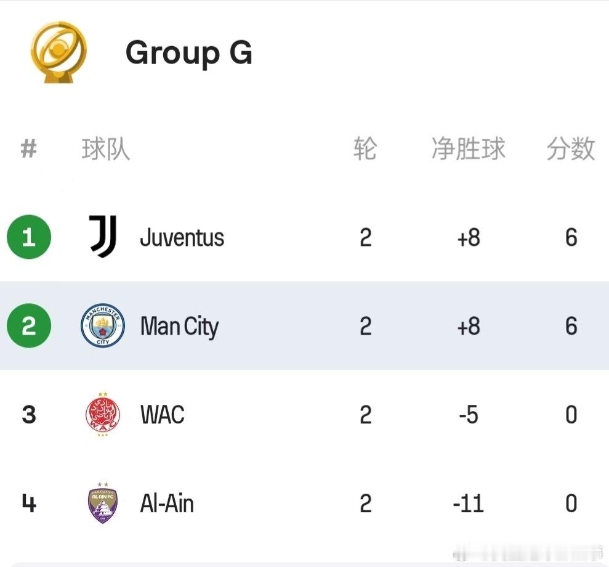The height and width of the screenshot is (567, 609).
Task: Open the Man City team name
Action: click(x=179, y=327)
